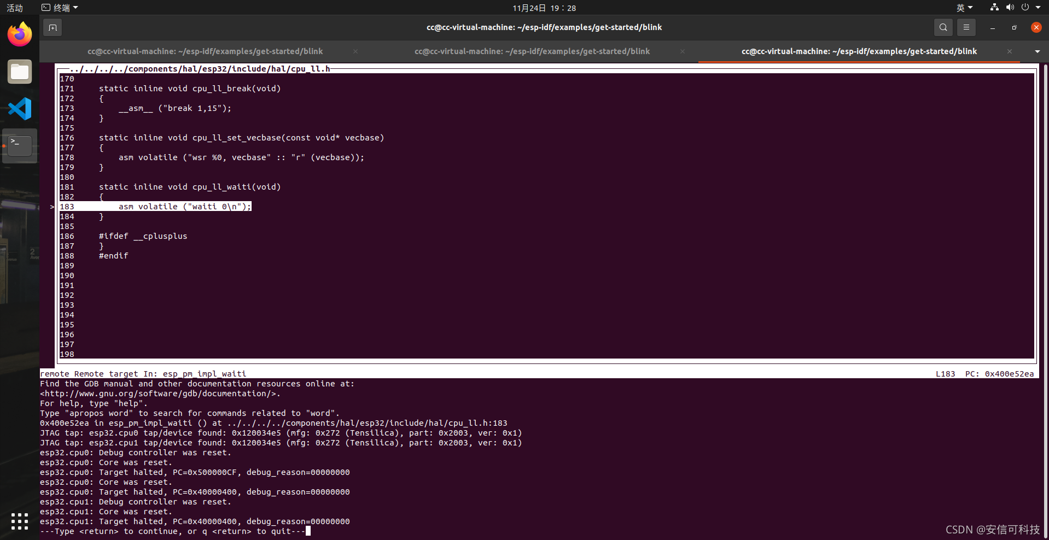Close the first terminal tab

(356, 51)
